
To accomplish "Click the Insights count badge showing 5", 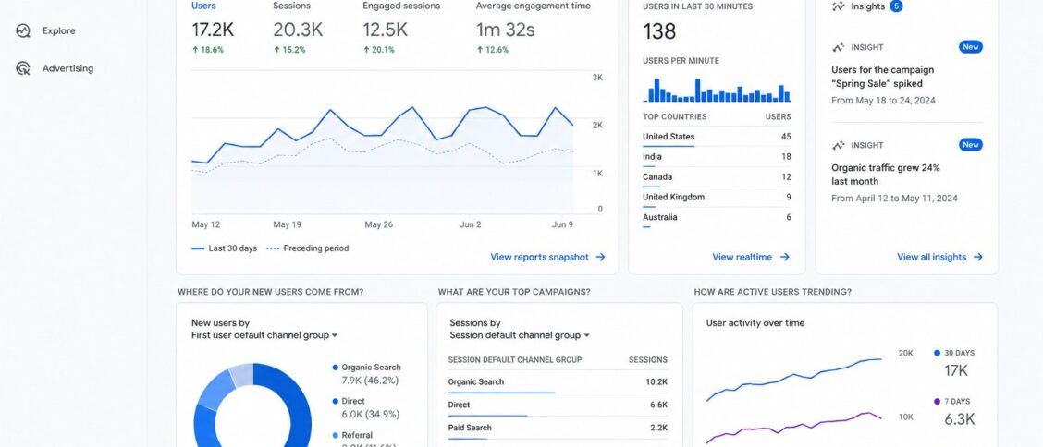I will pos(896,6).
